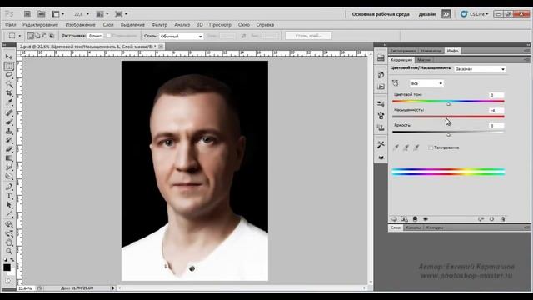Select the Zoom tool in the toolbox
This screenshot has width=533, height=300.
pyautogui.click(x=9, y=252)
